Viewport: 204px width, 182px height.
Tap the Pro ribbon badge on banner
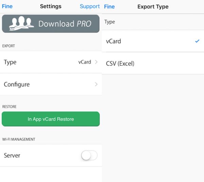click(x=12, y=29)
